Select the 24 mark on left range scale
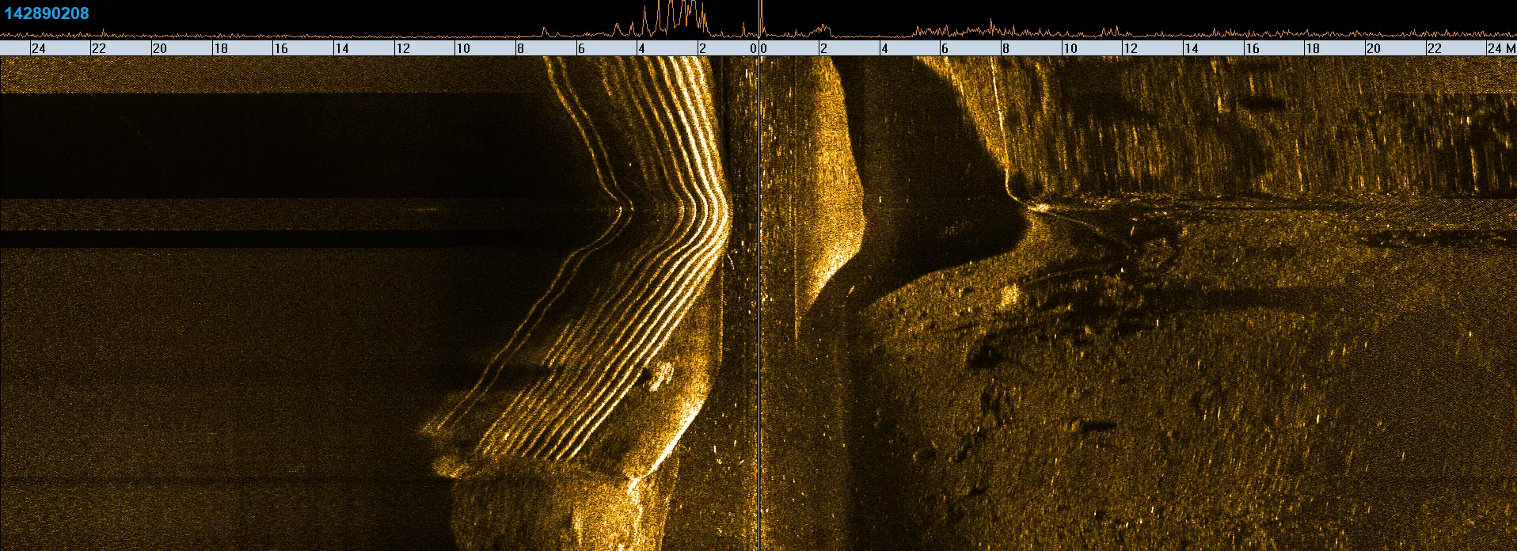The width and height of the screenshot is (1517, 551). pos(38,48)
